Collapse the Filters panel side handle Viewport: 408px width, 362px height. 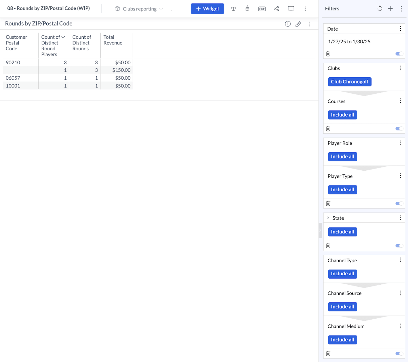[320, 231]
